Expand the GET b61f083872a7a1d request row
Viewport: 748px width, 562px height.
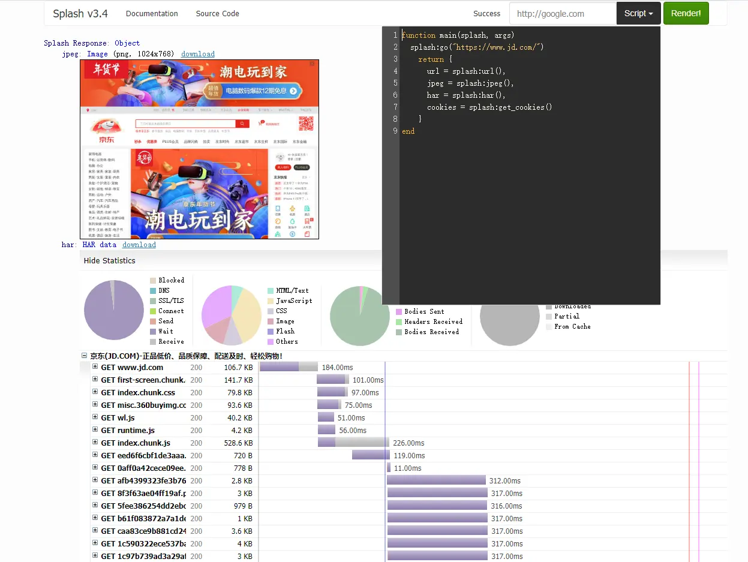pyautogui.click(x=95, y=518)
